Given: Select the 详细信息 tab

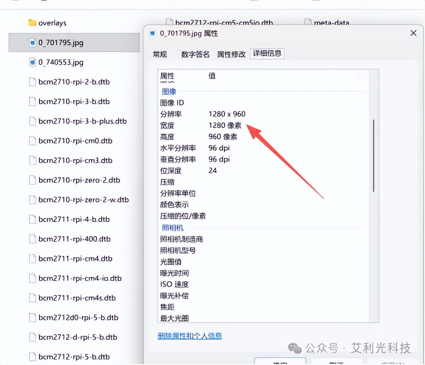Looking at the screenshot, I should tap(267, 53).
